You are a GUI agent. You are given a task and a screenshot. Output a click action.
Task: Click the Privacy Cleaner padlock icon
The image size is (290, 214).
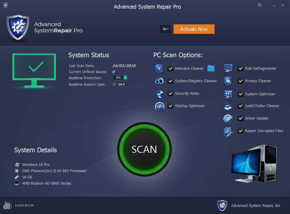coord(228,81)
